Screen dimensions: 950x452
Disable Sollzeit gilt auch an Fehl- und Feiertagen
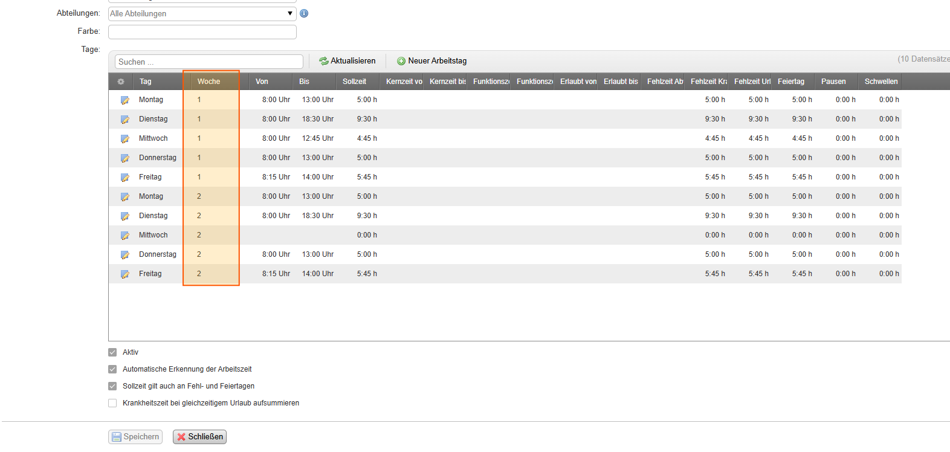point(112,386)
